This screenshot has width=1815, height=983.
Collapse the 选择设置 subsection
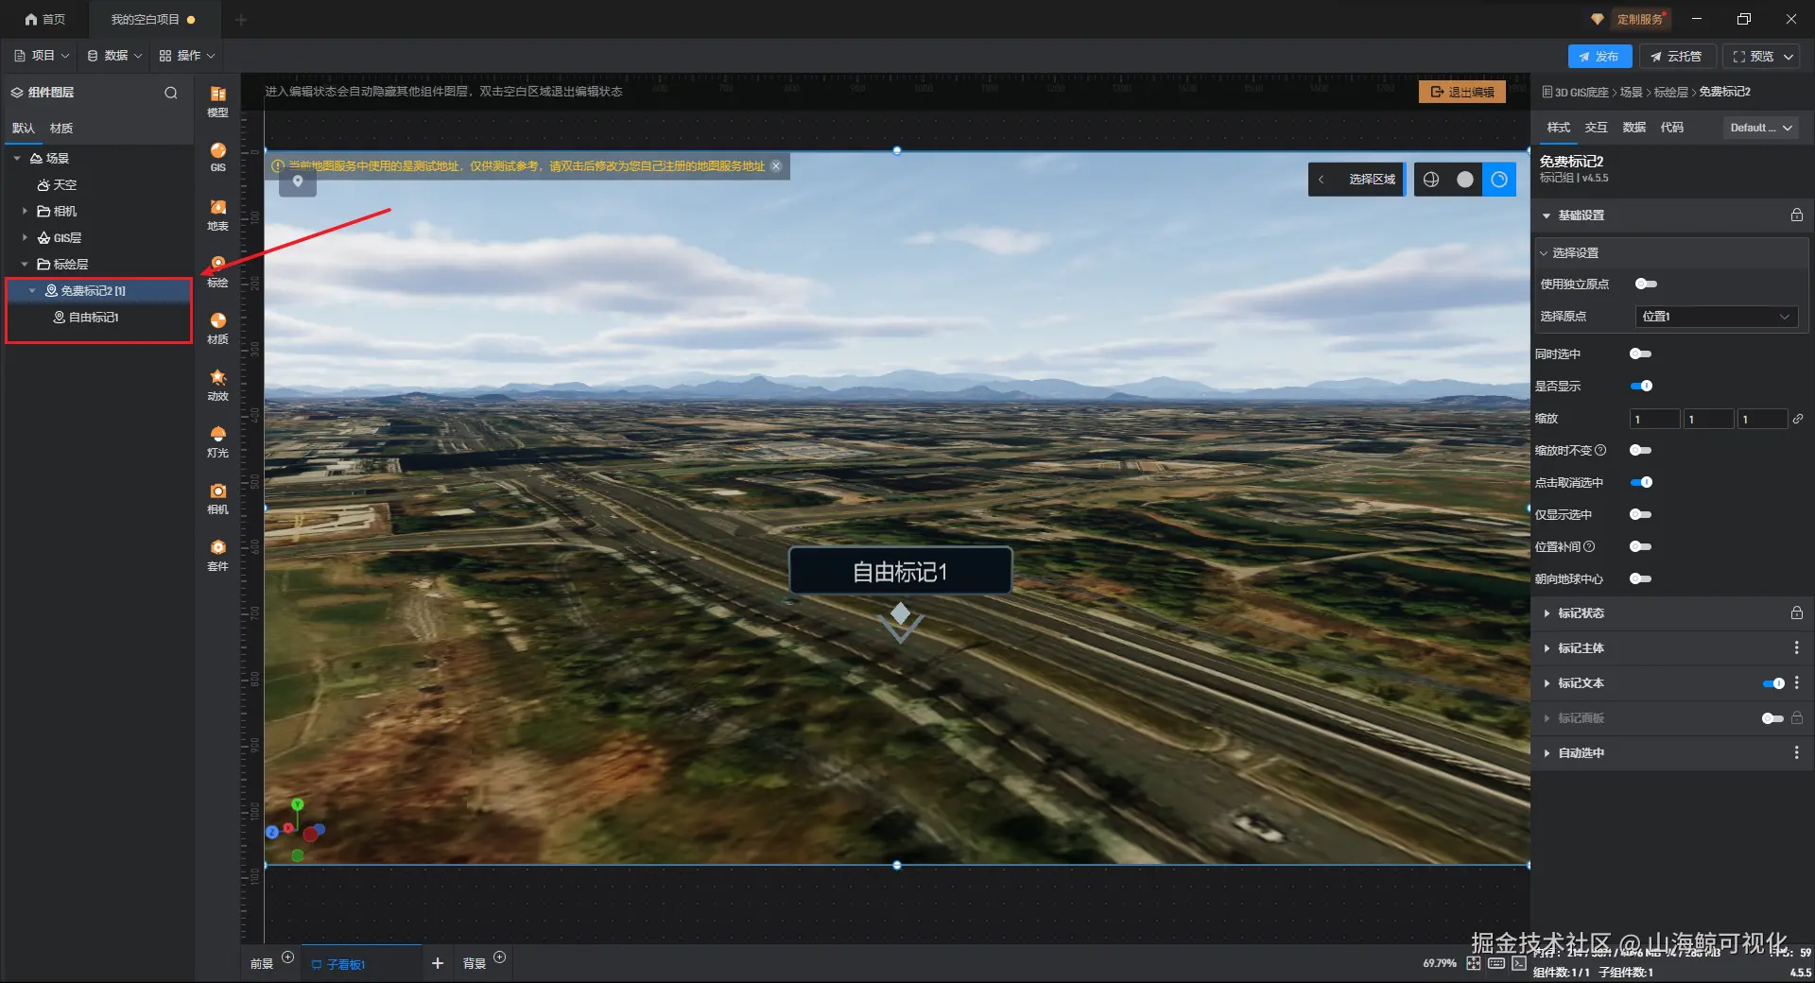(1544, 253)
